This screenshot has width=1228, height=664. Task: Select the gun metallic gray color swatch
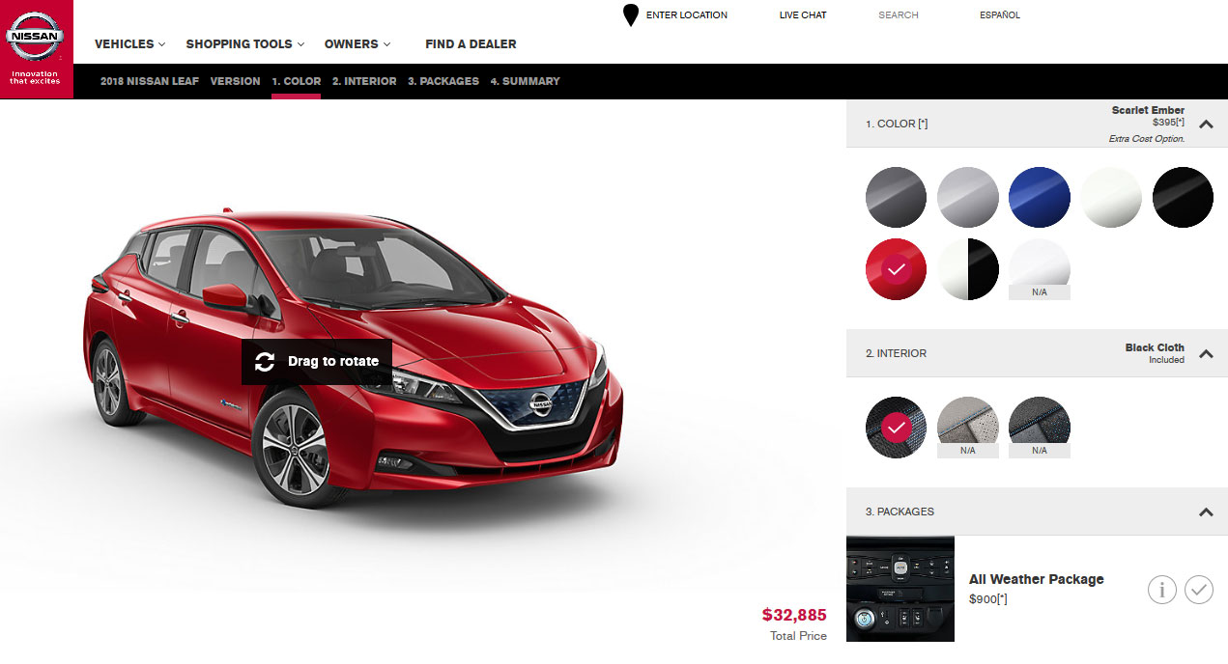pyautogui.click(x=896, y=197)
